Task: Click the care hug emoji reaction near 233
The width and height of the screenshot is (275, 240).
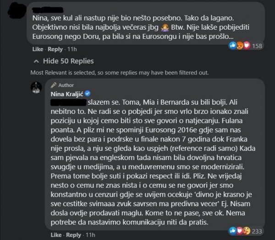Action: [247, 231]
